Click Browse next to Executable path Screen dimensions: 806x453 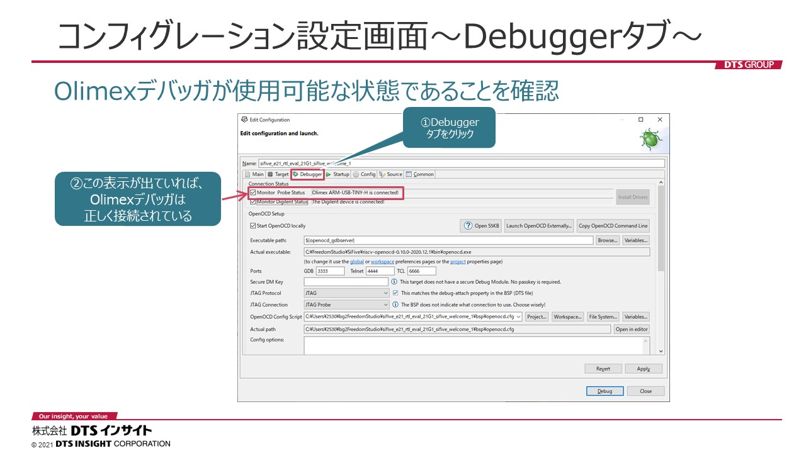(x=608, y=240)
